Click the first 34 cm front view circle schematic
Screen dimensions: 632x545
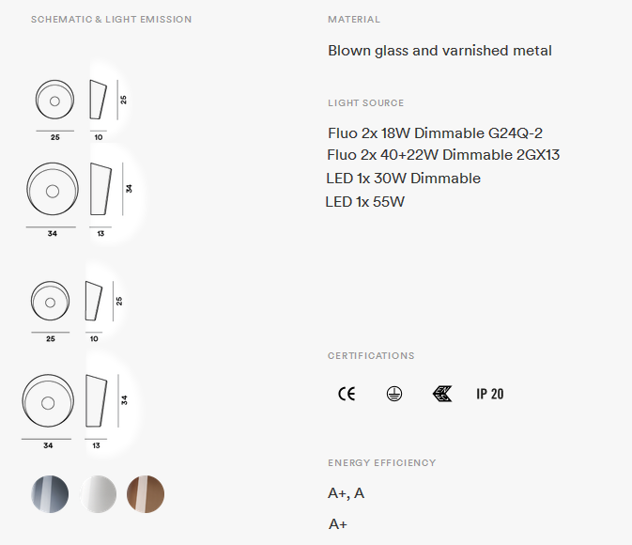[53, 189]
